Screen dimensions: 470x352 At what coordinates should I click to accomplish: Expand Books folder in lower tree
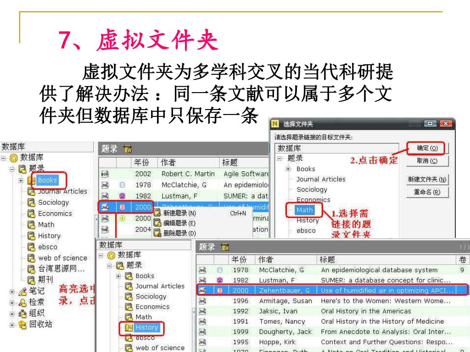[118, 276]
